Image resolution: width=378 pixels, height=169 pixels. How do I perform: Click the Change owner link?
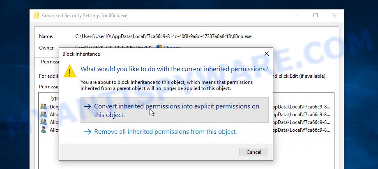tap(172, 47)
